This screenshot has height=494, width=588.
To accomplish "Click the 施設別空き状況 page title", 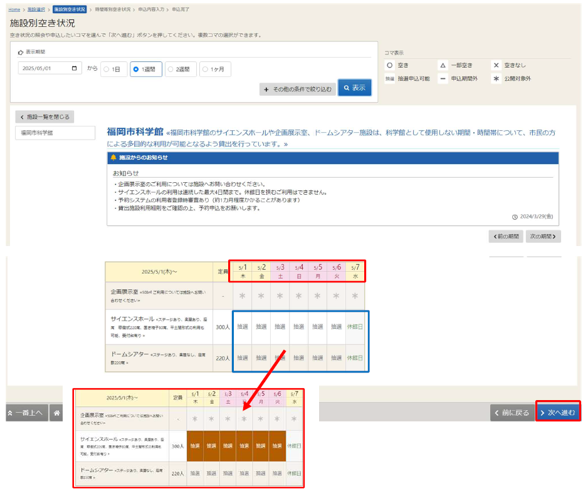I will point(43,23).
